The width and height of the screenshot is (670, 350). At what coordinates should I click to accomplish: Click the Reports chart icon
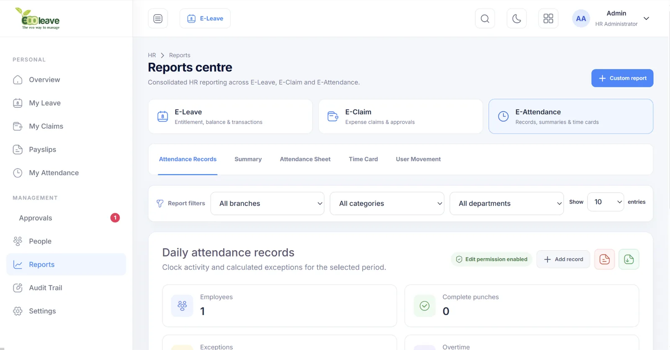(18, 264)
